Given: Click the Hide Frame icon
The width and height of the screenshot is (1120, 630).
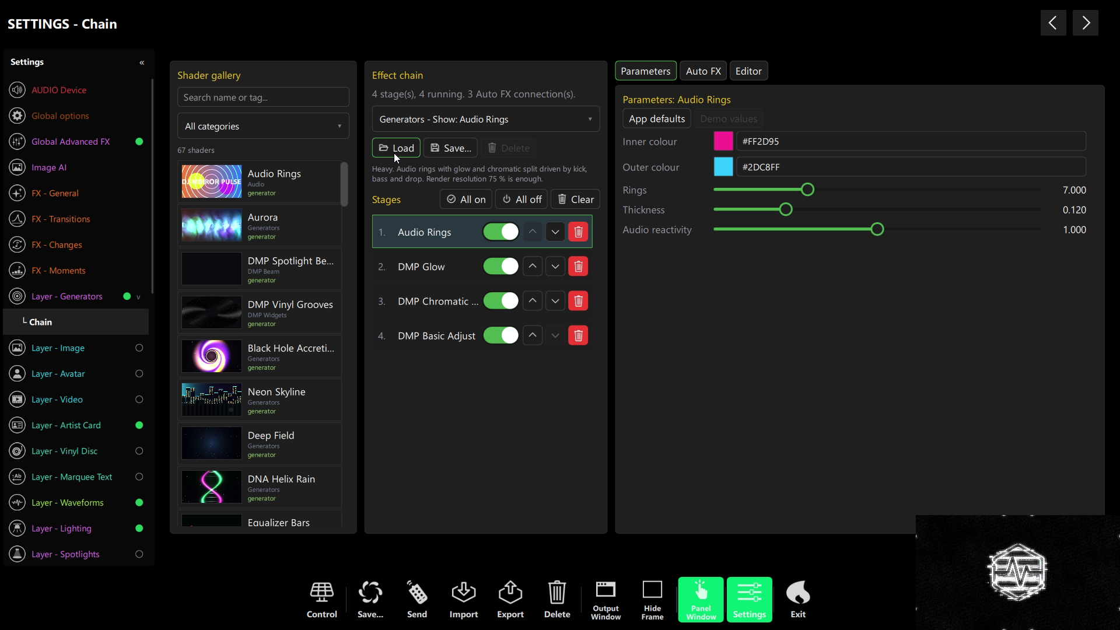Looking at the screenshot, I should pyautogui.click(x=652, y=589).
